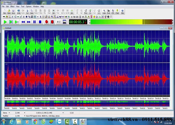175x125 pixels.
Task: Open the visual display window icon
Action: click(64, 22)
